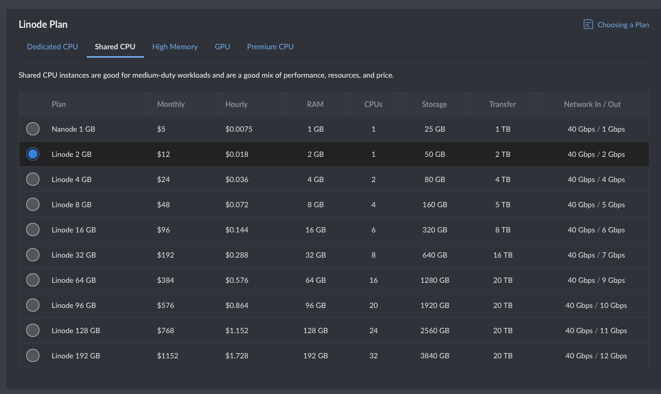
Task: Open the Choosing a Plan link
Action: [623, 25]
